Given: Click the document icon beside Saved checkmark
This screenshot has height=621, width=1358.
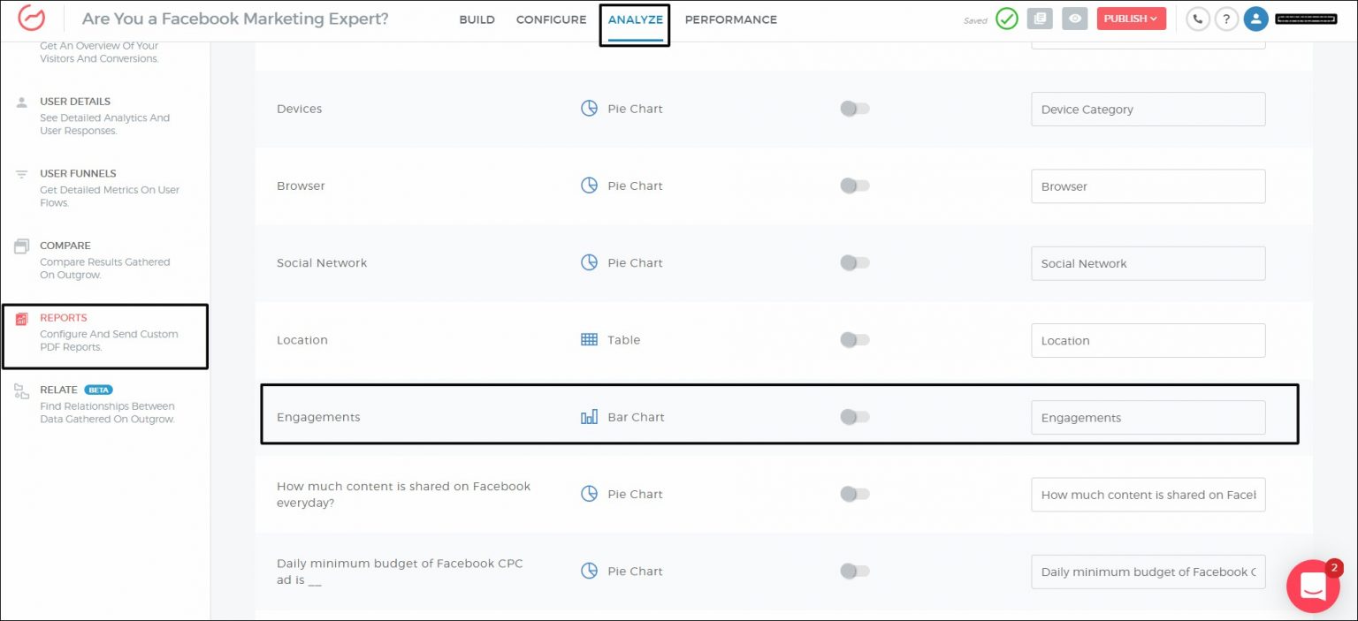Looking at the screenshot, I should coord(1039,19).
